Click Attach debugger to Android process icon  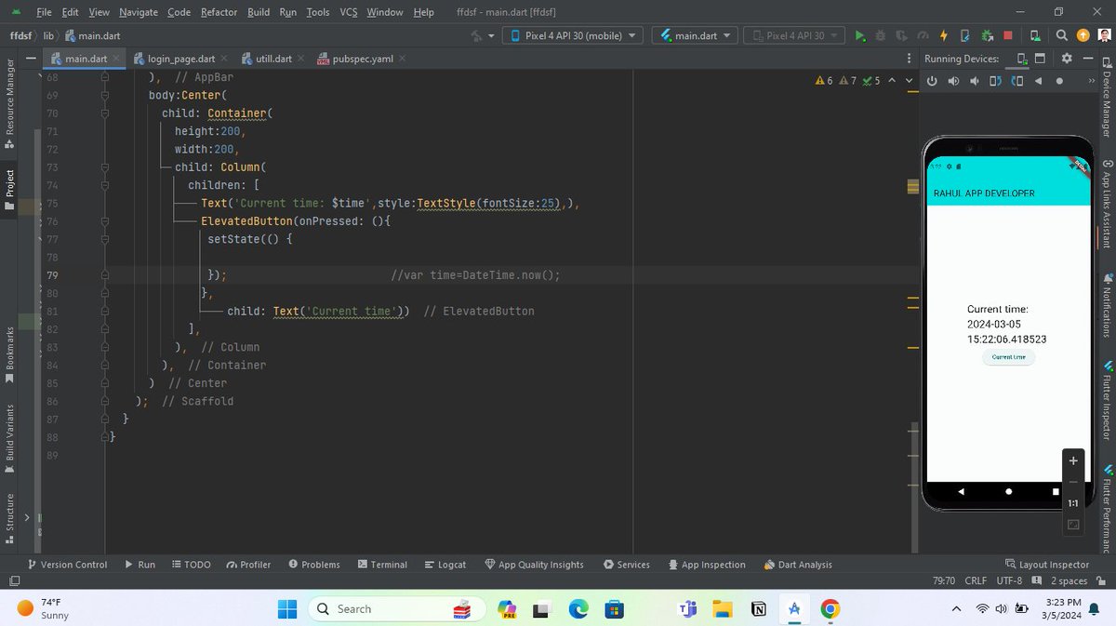(986, 35)
